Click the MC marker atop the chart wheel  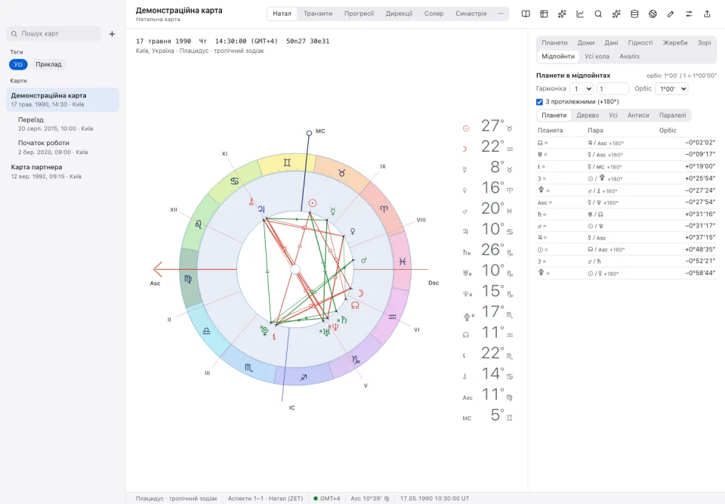tap(309, 133)
